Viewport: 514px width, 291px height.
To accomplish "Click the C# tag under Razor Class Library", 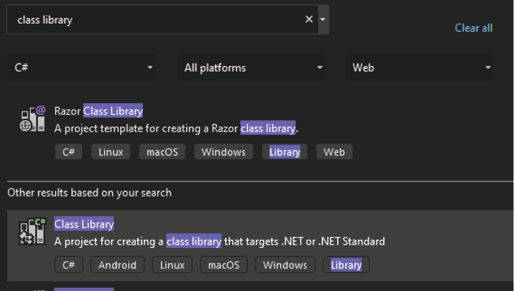I will tap(68, 152).
